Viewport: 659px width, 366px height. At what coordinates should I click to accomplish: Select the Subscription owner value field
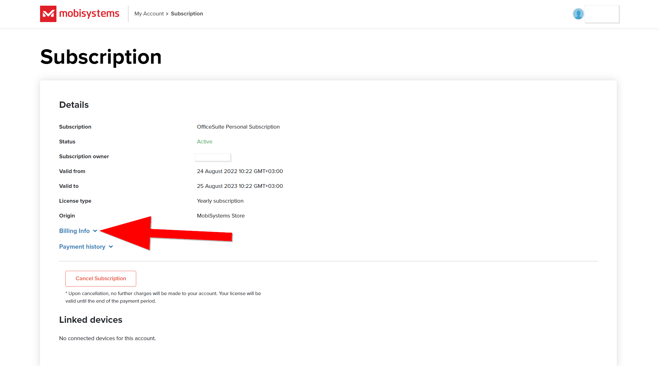point(213,157)
